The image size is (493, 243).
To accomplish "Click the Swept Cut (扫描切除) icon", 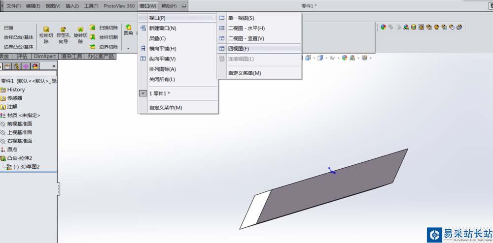I will (x=93, y=28).
